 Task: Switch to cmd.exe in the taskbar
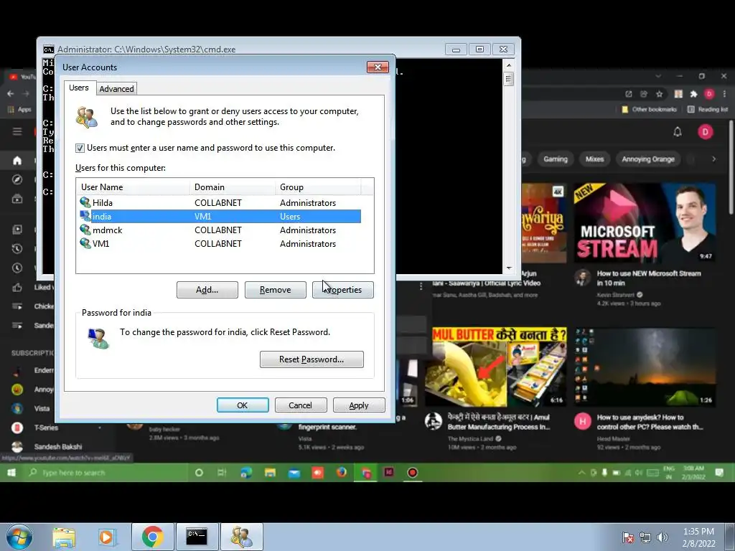(197, 537)
